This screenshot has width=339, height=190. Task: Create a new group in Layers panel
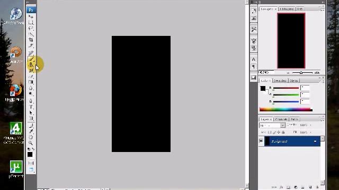point(302,187)
